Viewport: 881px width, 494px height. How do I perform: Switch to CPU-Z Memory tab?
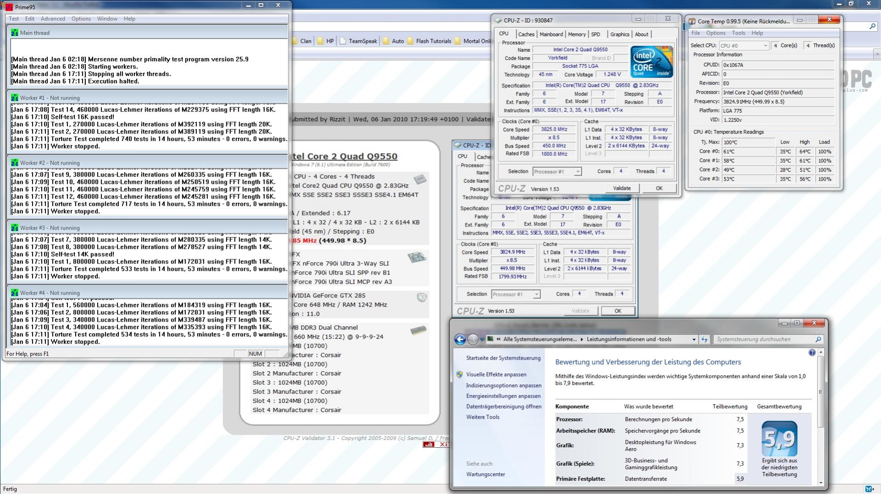pyautogui.click(x=576, y=34)
